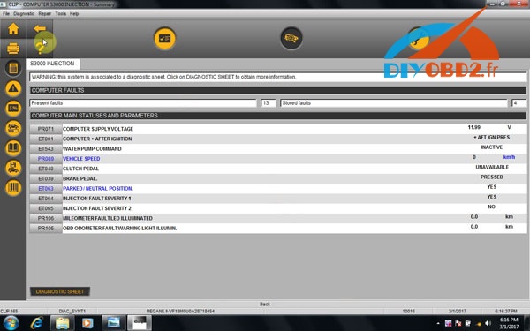Click the VEHICLE SPEED label
Viewport: 530px width, 331px height.
[x=81, y=159]
